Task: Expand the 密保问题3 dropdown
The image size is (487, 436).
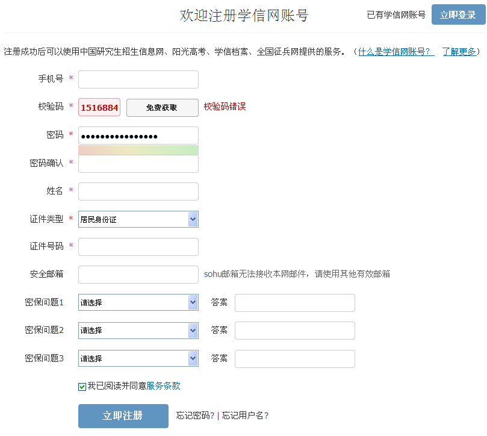Action: pyautogui.click(x=138, y=358)
